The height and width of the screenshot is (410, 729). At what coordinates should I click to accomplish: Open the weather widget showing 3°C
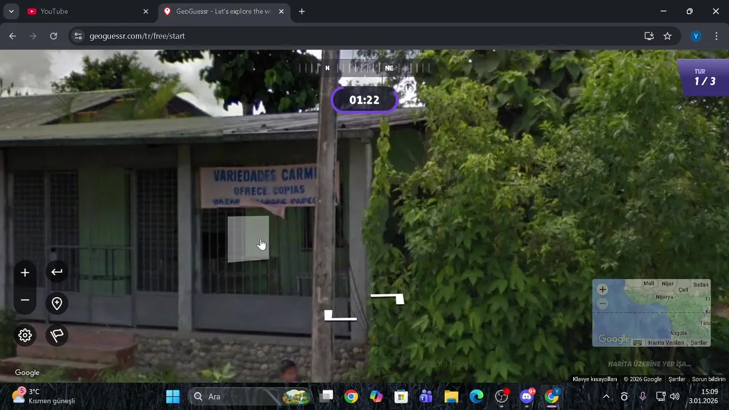(43, 396)
